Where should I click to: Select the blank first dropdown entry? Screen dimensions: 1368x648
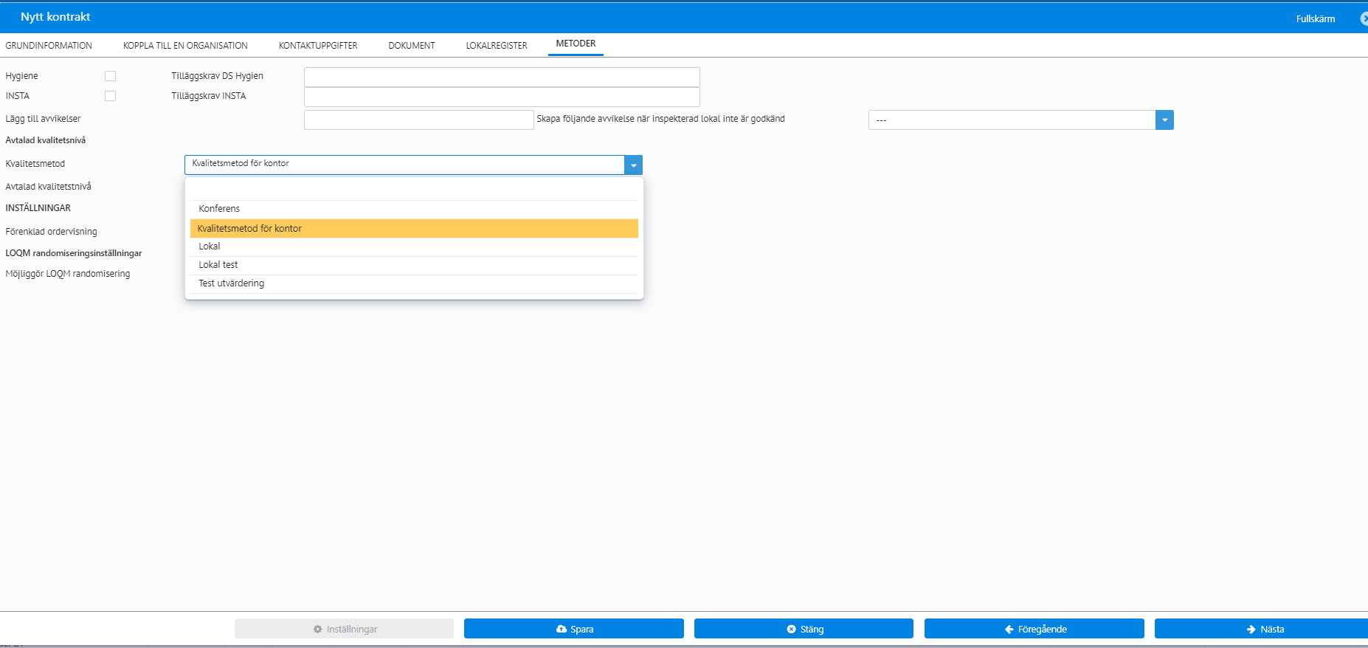coord(414,190)
